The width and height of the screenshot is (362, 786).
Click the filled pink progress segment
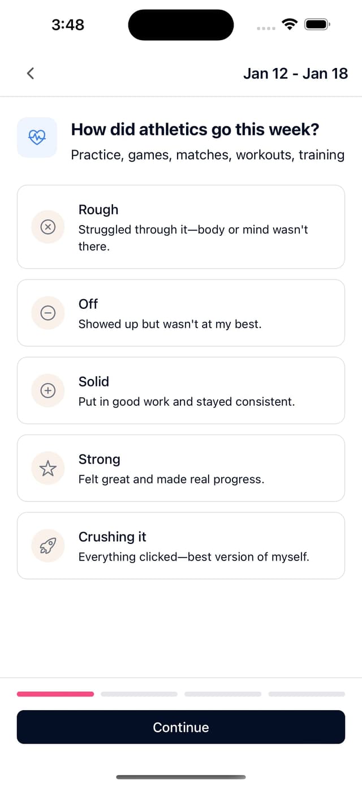pyautogui.click(x=55, y=694)
